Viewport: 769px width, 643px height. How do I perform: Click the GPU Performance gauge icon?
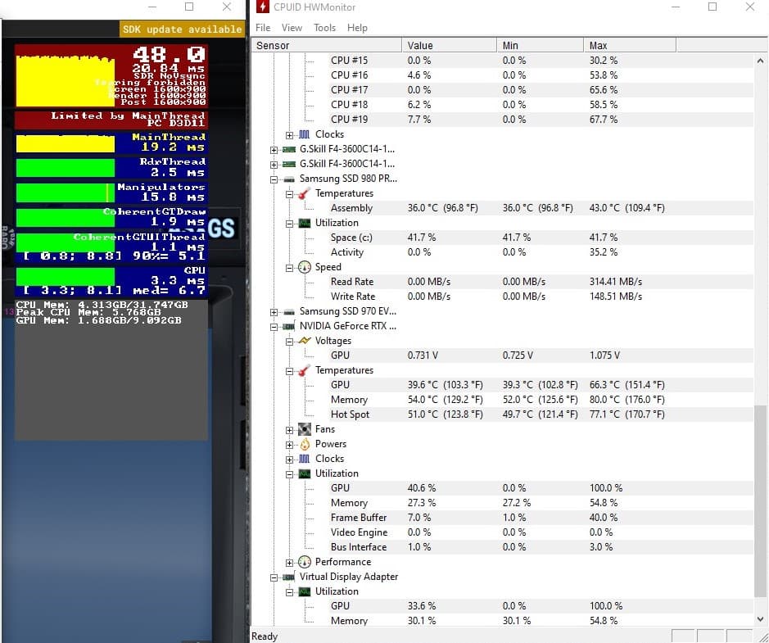[x=304, y=562]
